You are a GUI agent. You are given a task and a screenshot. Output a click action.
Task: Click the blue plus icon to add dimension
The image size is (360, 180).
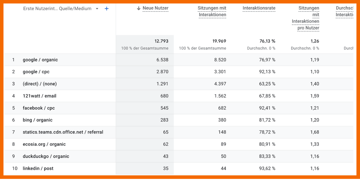107,9
